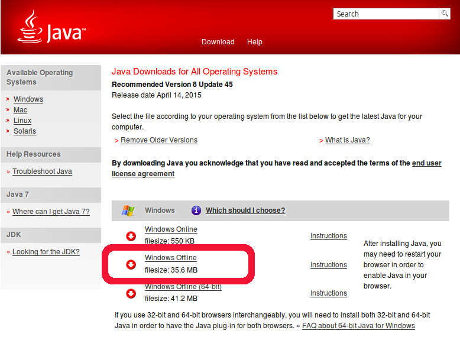Image resolution: width=460 pixels, height=337 pixels.
Task: Open the Troubleshoot Java link
Action: [42, 171]
